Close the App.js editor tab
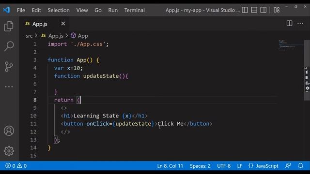Image resolution: width=310 pixels, height=174 pixels. pos(63,24)
